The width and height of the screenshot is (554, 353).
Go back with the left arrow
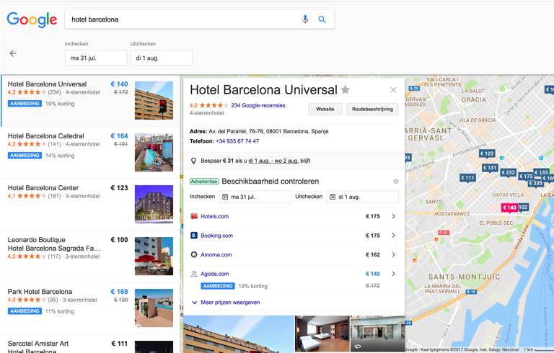13,53
